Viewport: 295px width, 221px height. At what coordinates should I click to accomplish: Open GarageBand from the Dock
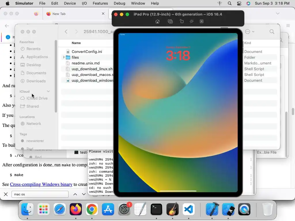click(173, 209)
